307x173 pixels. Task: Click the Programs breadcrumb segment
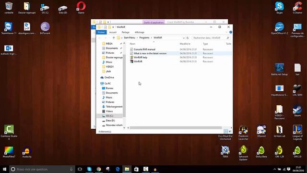pos(144,37)
